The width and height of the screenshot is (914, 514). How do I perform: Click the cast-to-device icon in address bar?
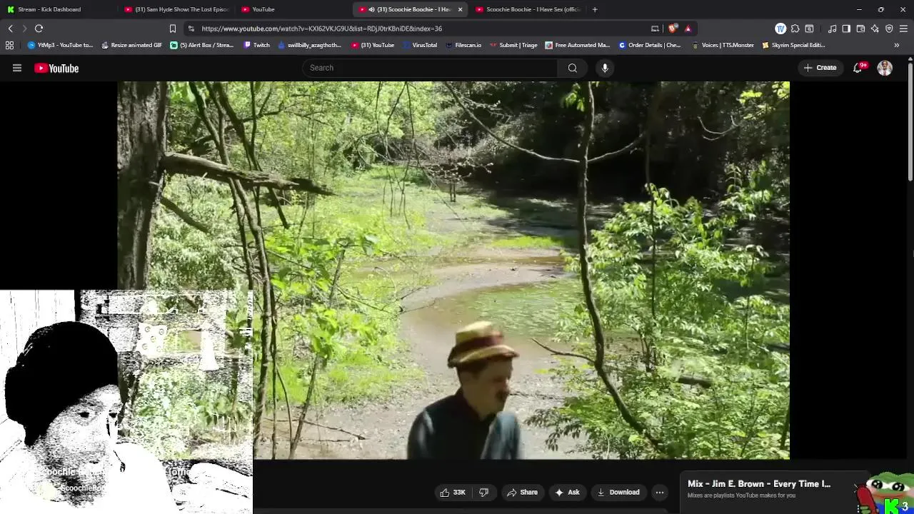click(655, 29)
